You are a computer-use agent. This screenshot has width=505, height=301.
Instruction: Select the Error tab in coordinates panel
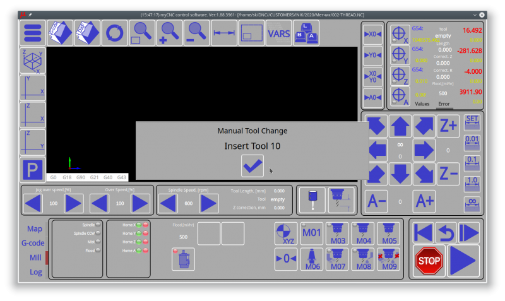444,103
